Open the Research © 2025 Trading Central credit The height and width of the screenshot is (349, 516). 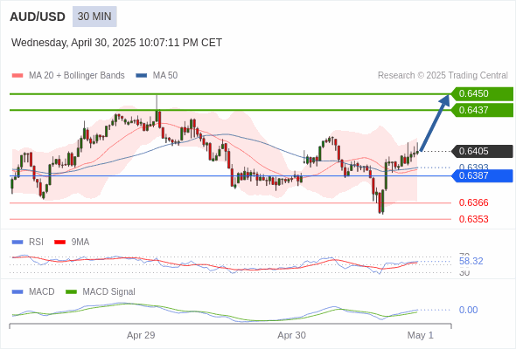[x=443, y=76]
